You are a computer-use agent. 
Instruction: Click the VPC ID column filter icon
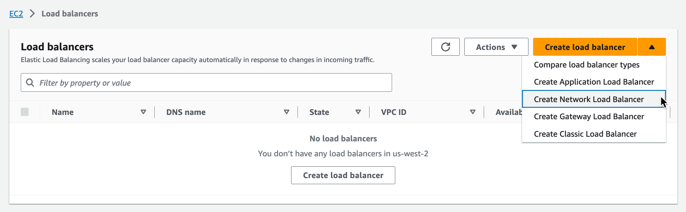(473, 112)
